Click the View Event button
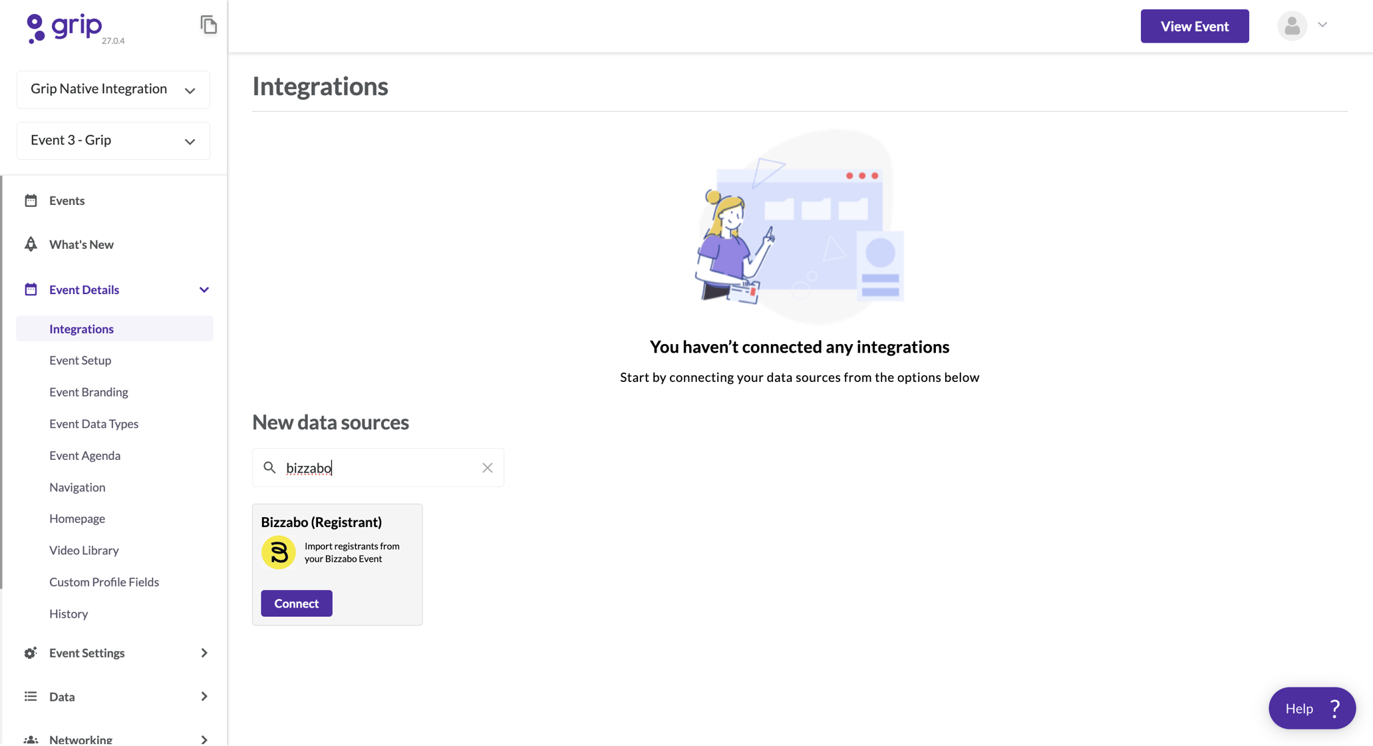This screenshot has height=746, width=1373. [x=1194, y=26]
